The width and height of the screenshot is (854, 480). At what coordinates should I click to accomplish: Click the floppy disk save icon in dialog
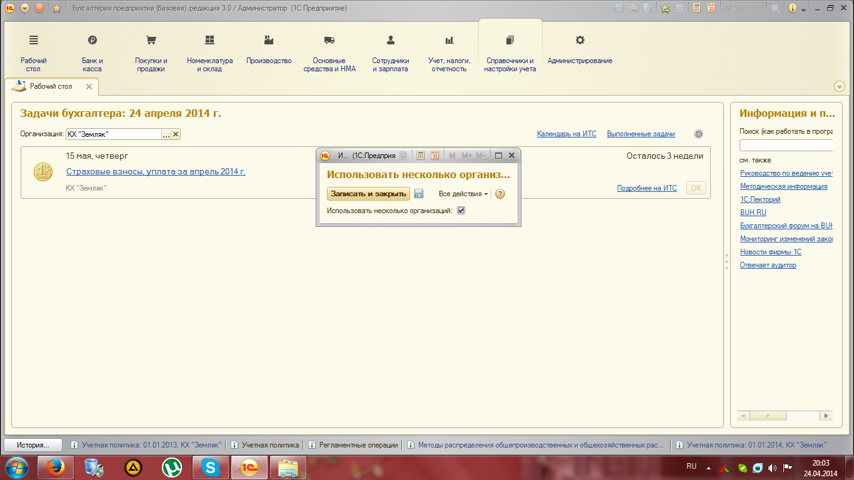click(x=419, y=194)
